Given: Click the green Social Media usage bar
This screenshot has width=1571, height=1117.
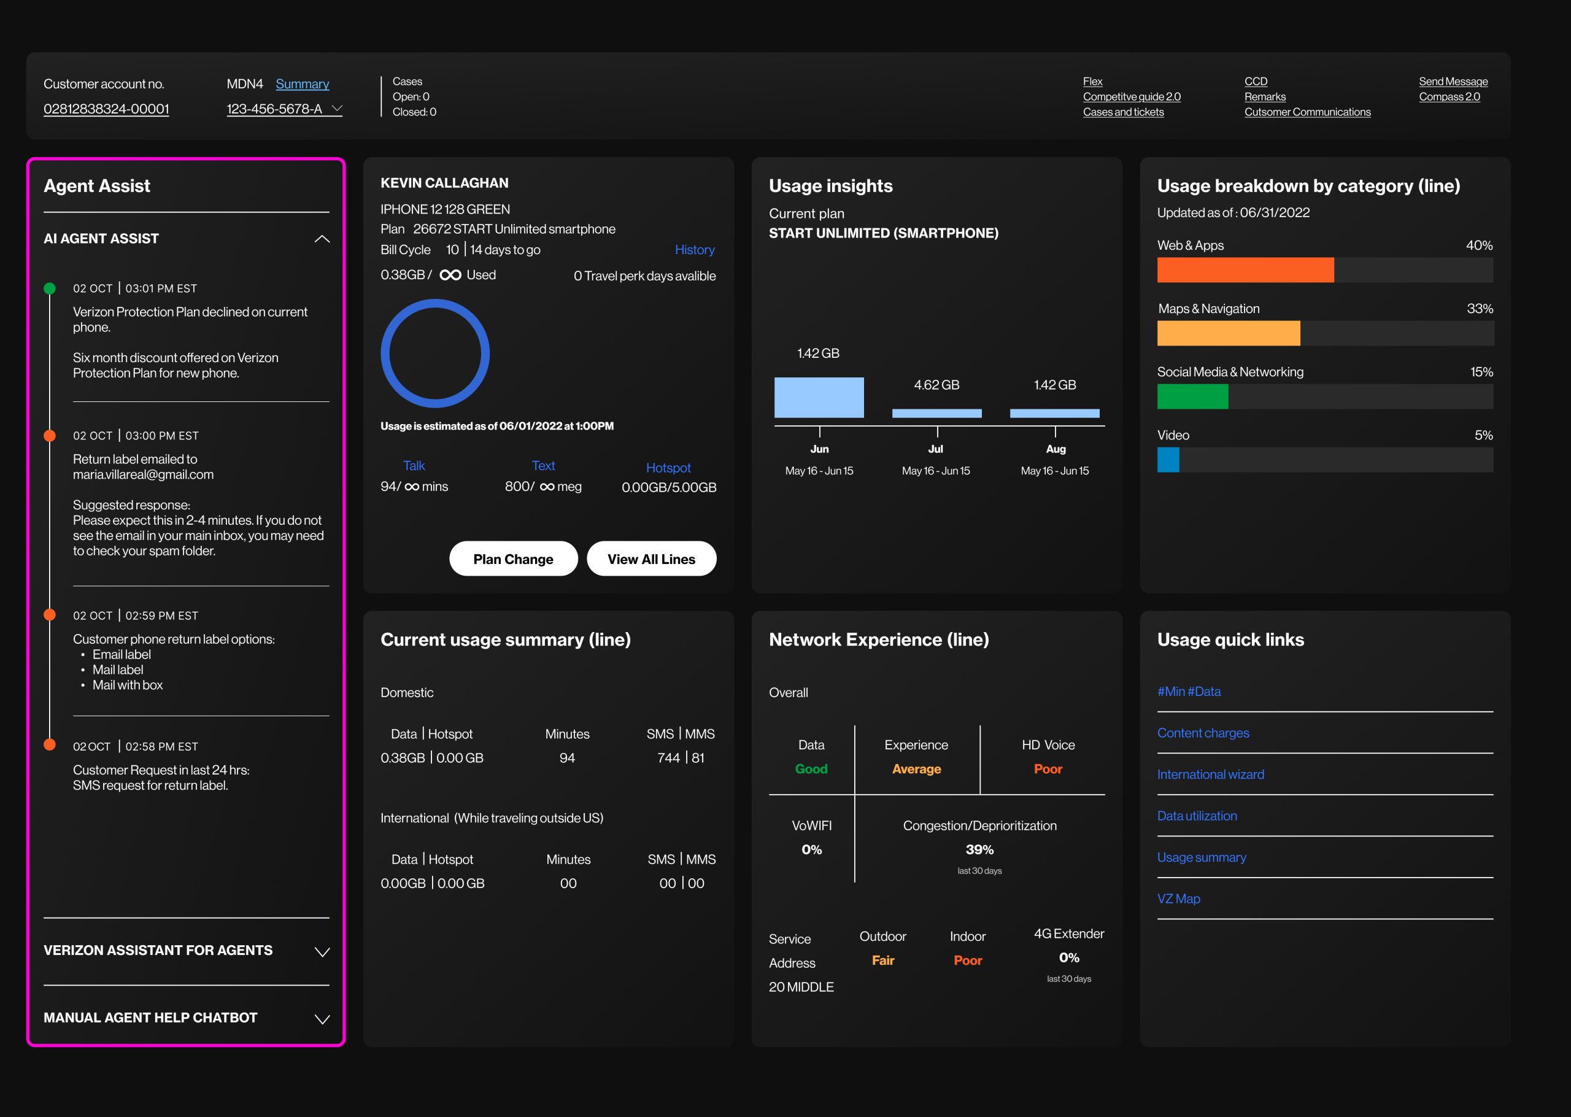Looking at the screenshot, I should point(1192,396).
